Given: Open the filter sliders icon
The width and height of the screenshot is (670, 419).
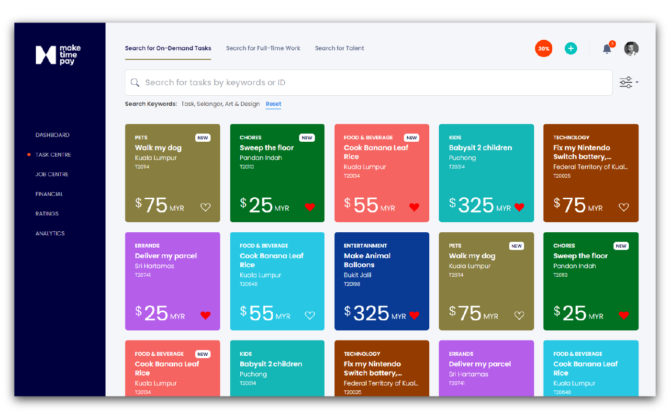Looking at the screenshot, I should point(625,82).
